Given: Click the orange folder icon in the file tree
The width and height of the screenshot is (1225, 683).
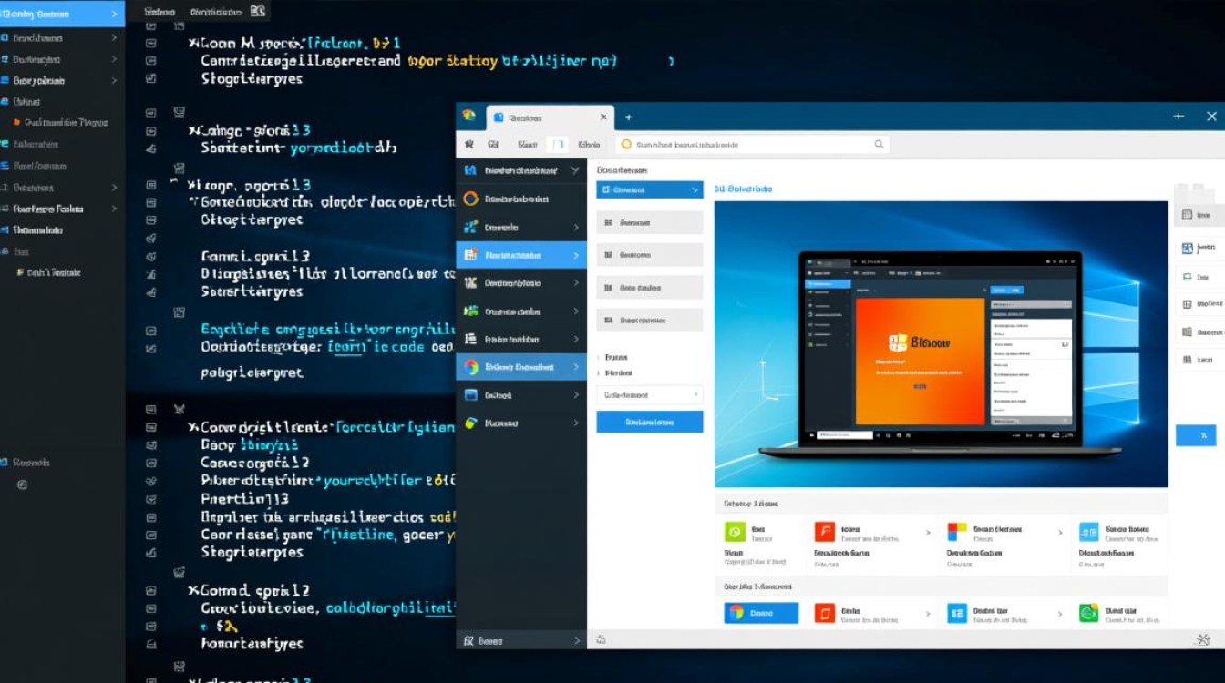Looking at the screenshot, I should point(16,122).
